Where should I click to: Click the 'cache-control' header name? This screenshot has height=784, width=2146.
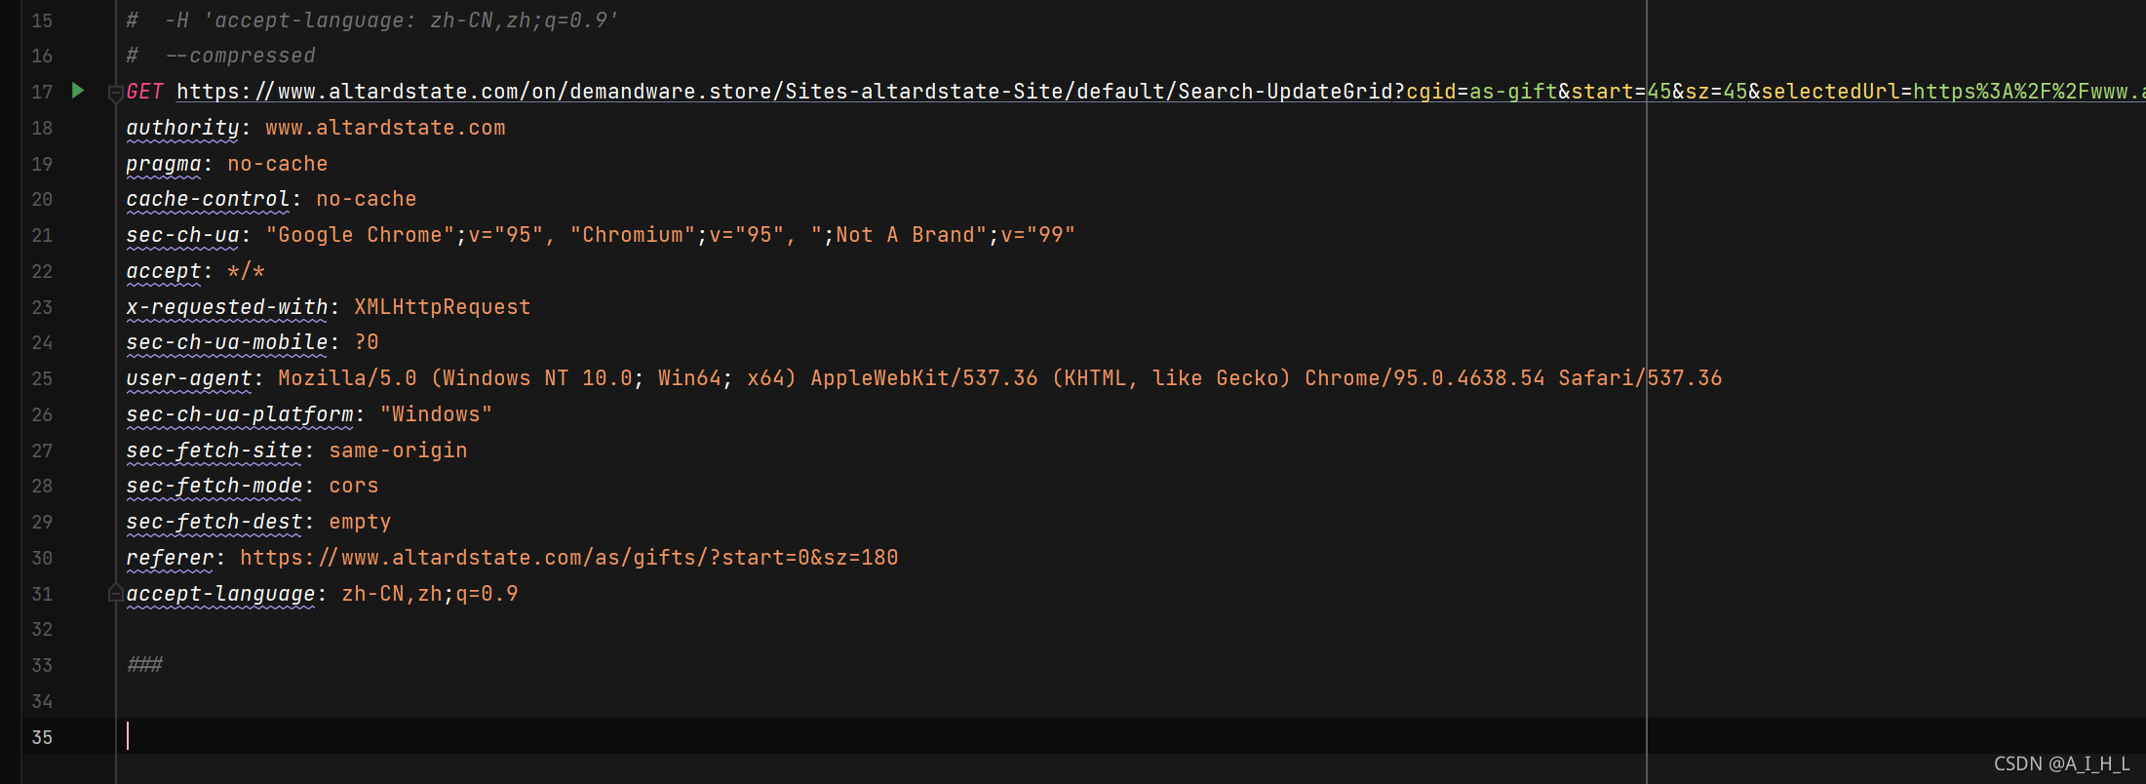208,199
